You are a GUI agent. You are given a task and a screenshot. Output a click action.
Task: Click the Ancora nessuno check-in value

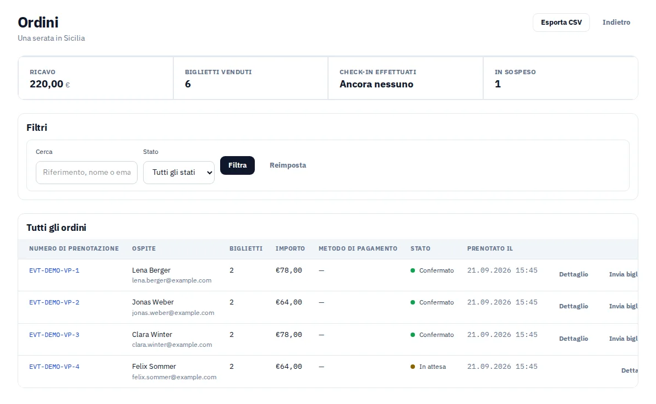click(376, 85)
